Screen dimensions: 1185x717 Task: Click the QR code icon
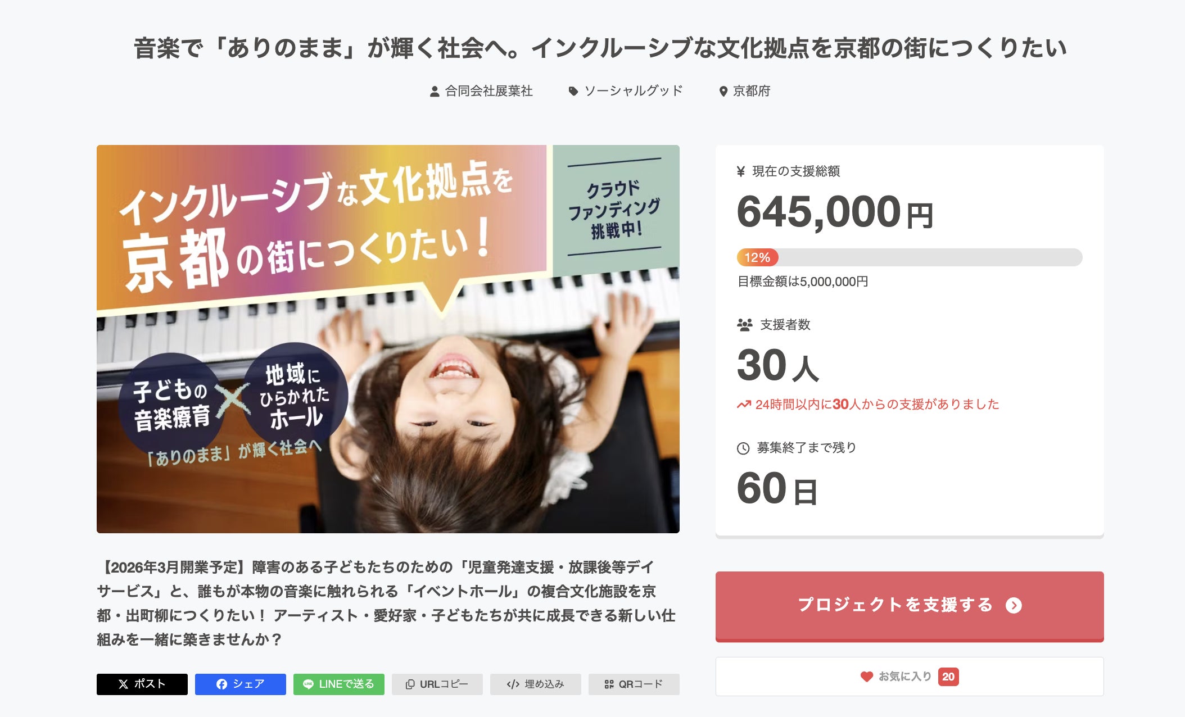609,684
